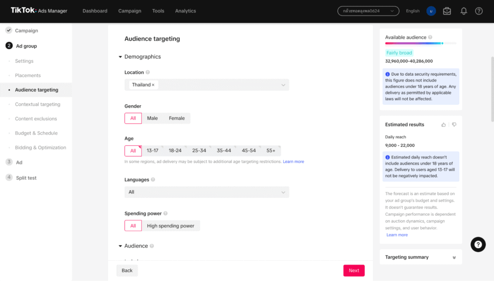494x281 pixels.
Task: Click the step 3 Ad badge
Action: pos(9,162)
